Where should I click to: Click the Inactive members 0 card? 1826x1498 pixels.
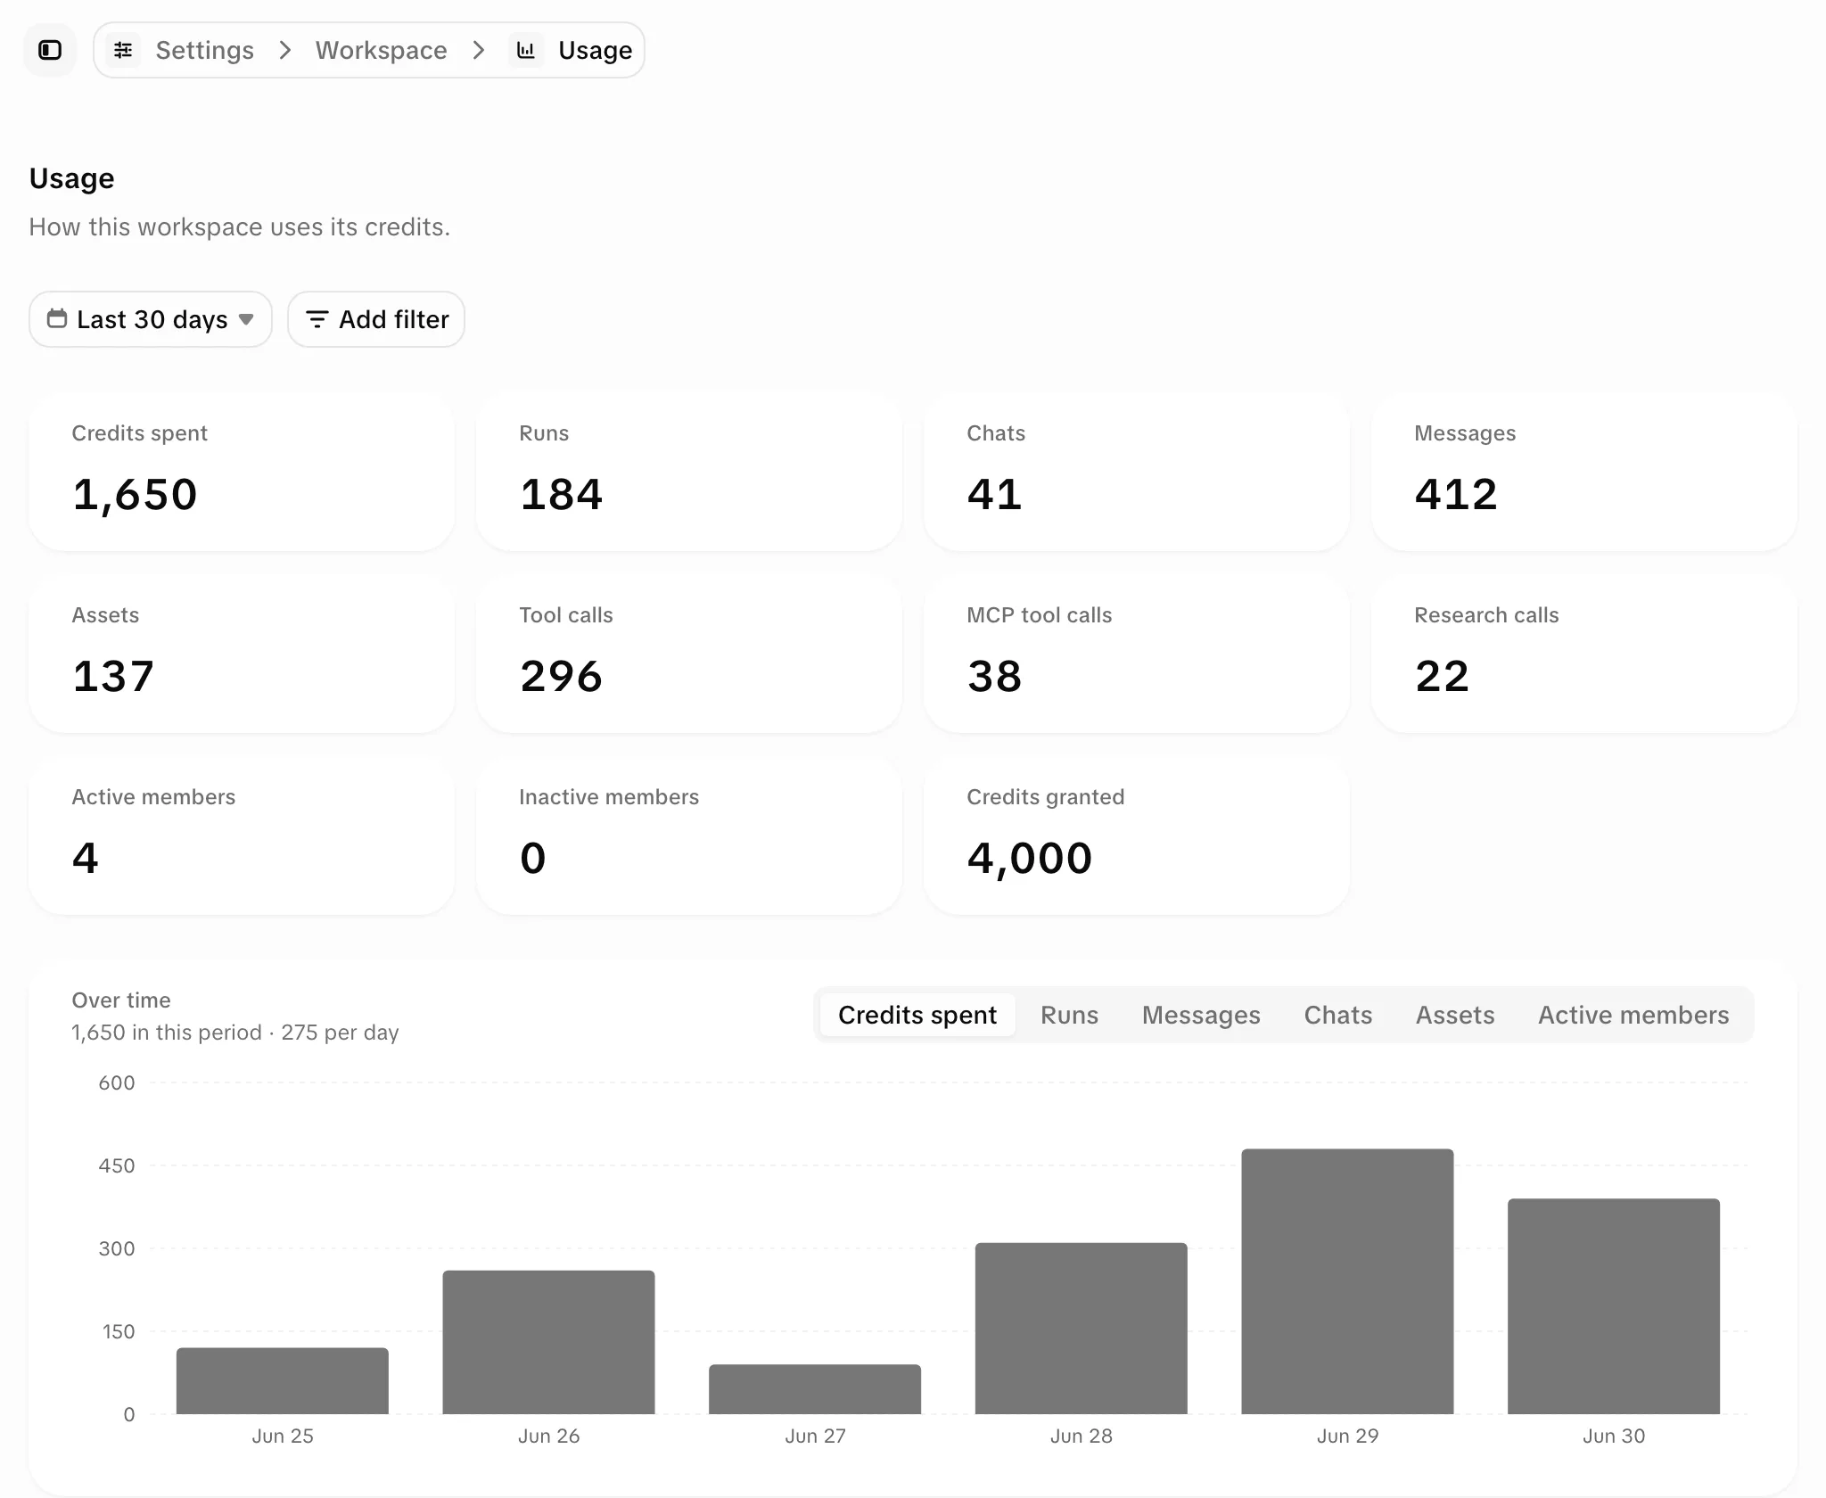[x=689, y=836]
